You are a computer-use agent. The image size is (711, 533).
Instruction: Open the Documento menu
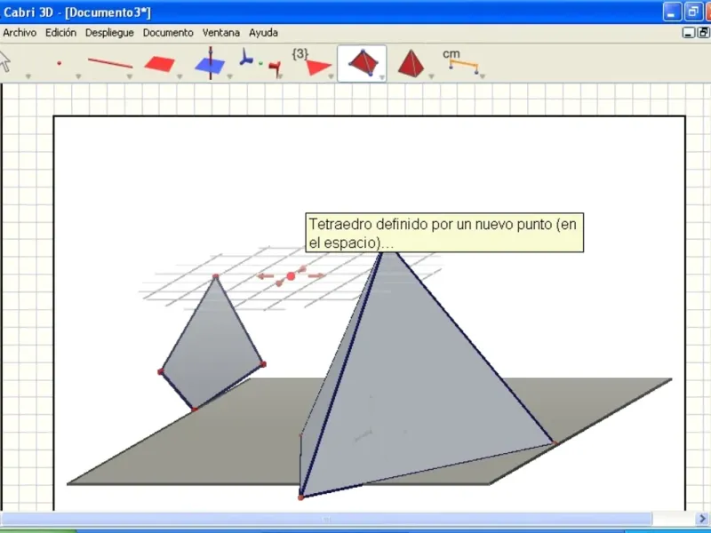coord(168,33)
